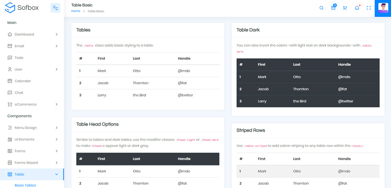Image resolution: width=391 pixels, height=188 pixels.
Task: Expand the Forms Wizard chevron
Action: pyautogui.click(x=57, y=162)
